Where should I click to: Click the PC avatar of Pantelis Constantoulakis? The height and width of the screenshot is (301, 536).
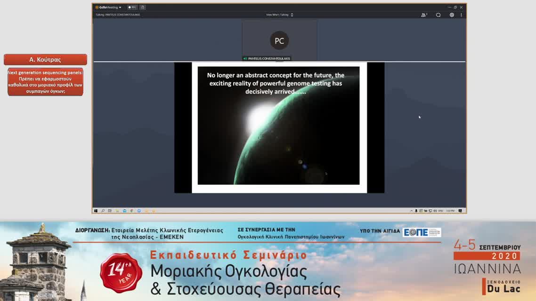(x=279, y=41)
